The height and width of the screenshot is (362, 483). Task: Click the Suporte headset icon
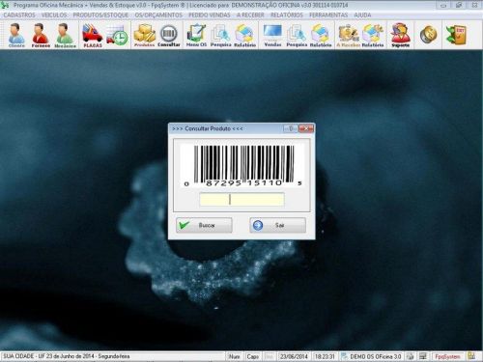[x=400, y=35]
